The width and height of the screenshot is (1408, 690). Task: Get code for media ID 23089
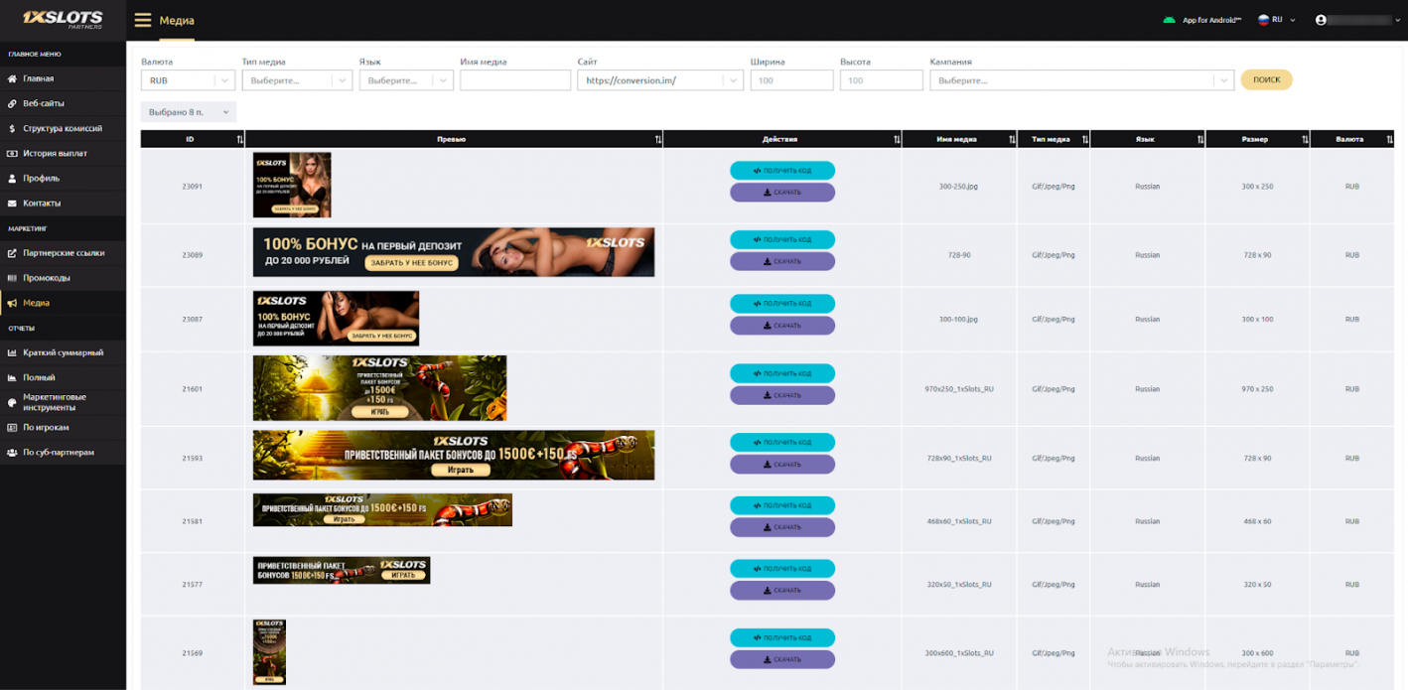[782, 239]
